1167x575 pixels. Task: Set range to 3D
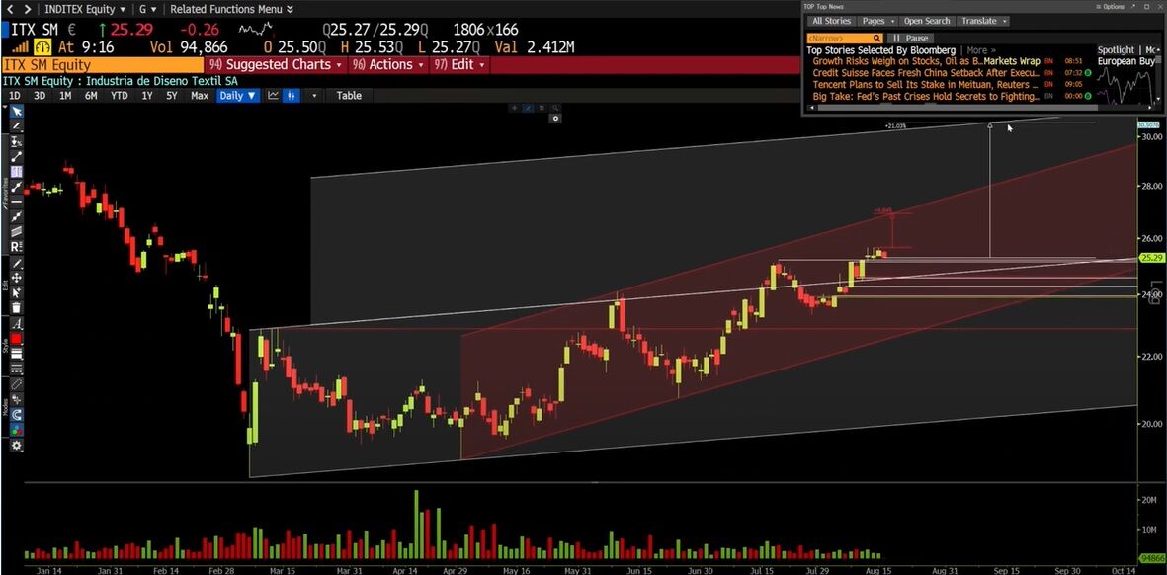(40, 95)
